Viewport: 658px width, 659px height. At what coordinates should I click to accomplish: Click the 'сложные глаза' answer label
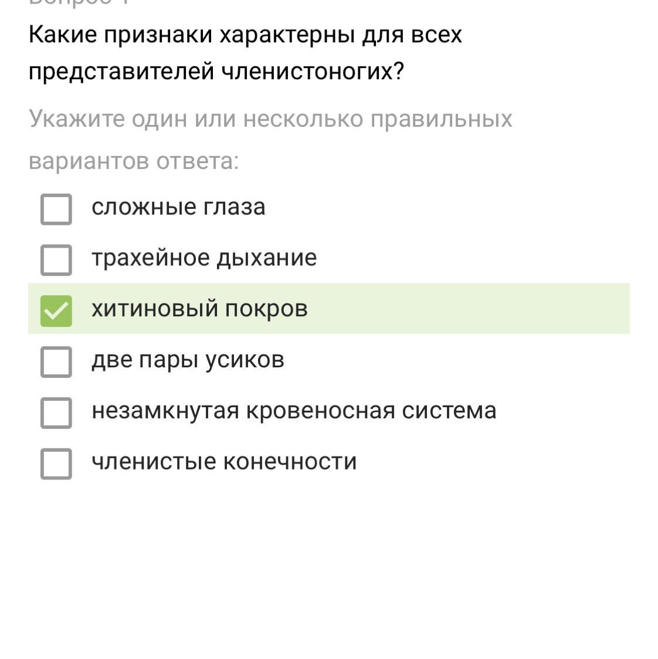(x=178, y=207)
